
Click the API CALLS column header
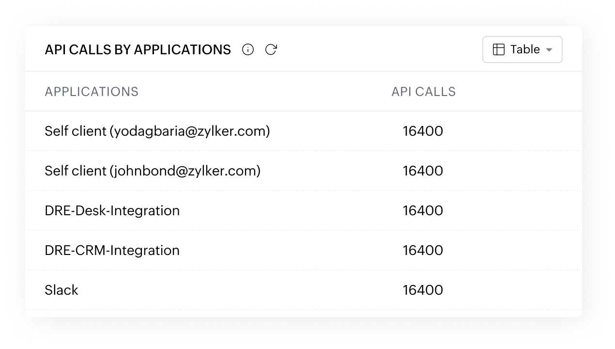[x=424, y=92]
